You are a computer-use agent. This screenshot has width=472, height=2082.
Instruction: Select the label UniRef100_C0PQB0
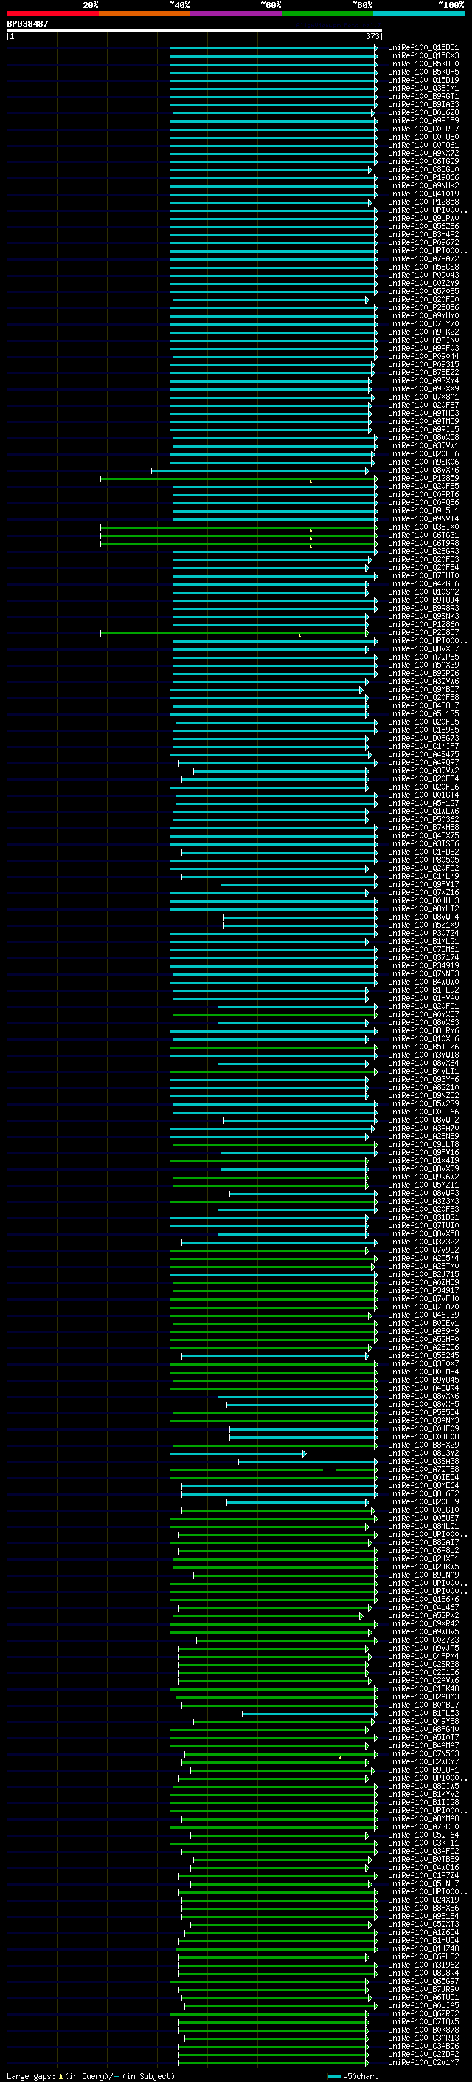[423, 137]
